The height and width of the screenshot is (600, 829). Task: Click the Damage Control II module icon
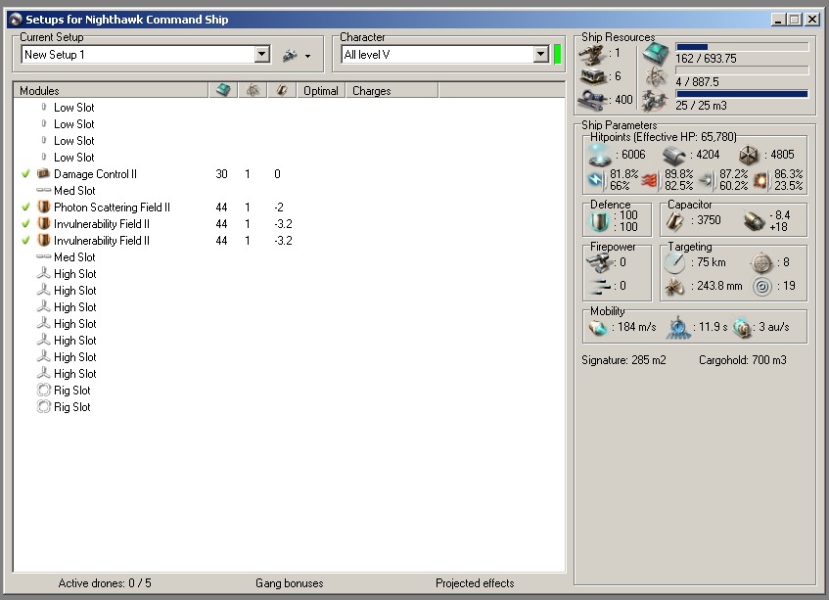[43, 173]
